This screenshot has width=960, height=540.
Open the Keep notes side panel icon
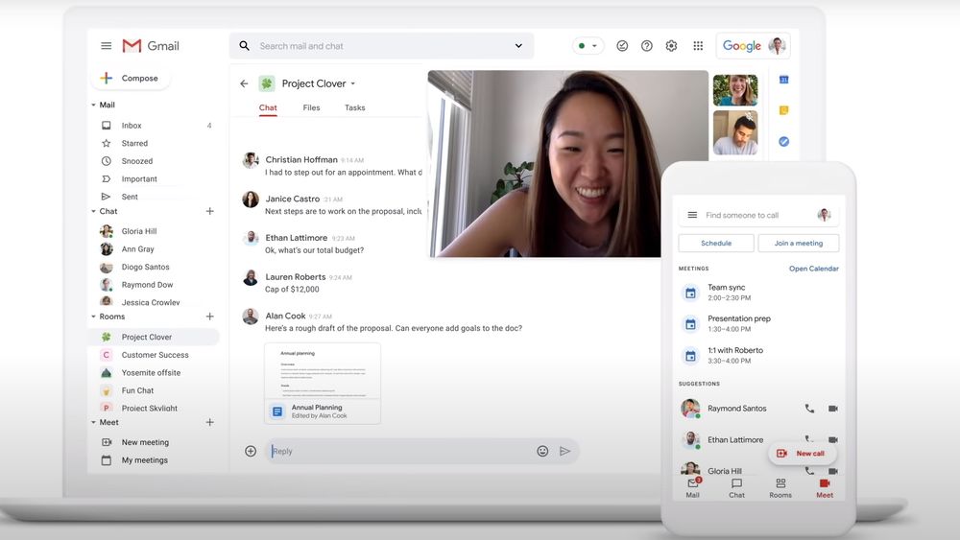(x=783, y=110)
